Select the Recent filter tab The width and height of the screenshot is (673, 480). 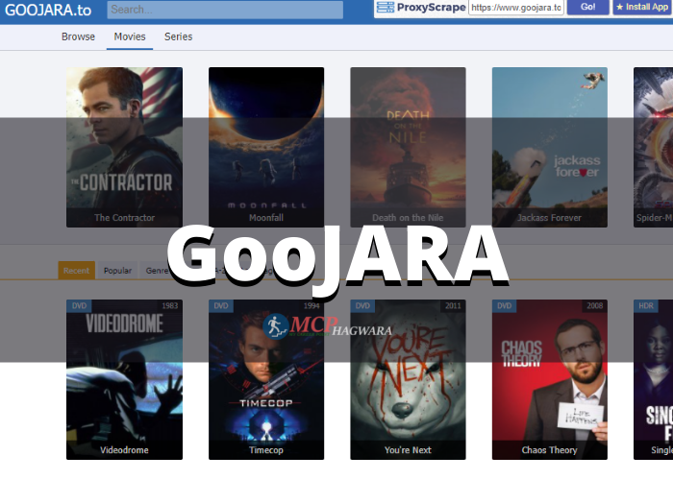(x=76, y=271)
